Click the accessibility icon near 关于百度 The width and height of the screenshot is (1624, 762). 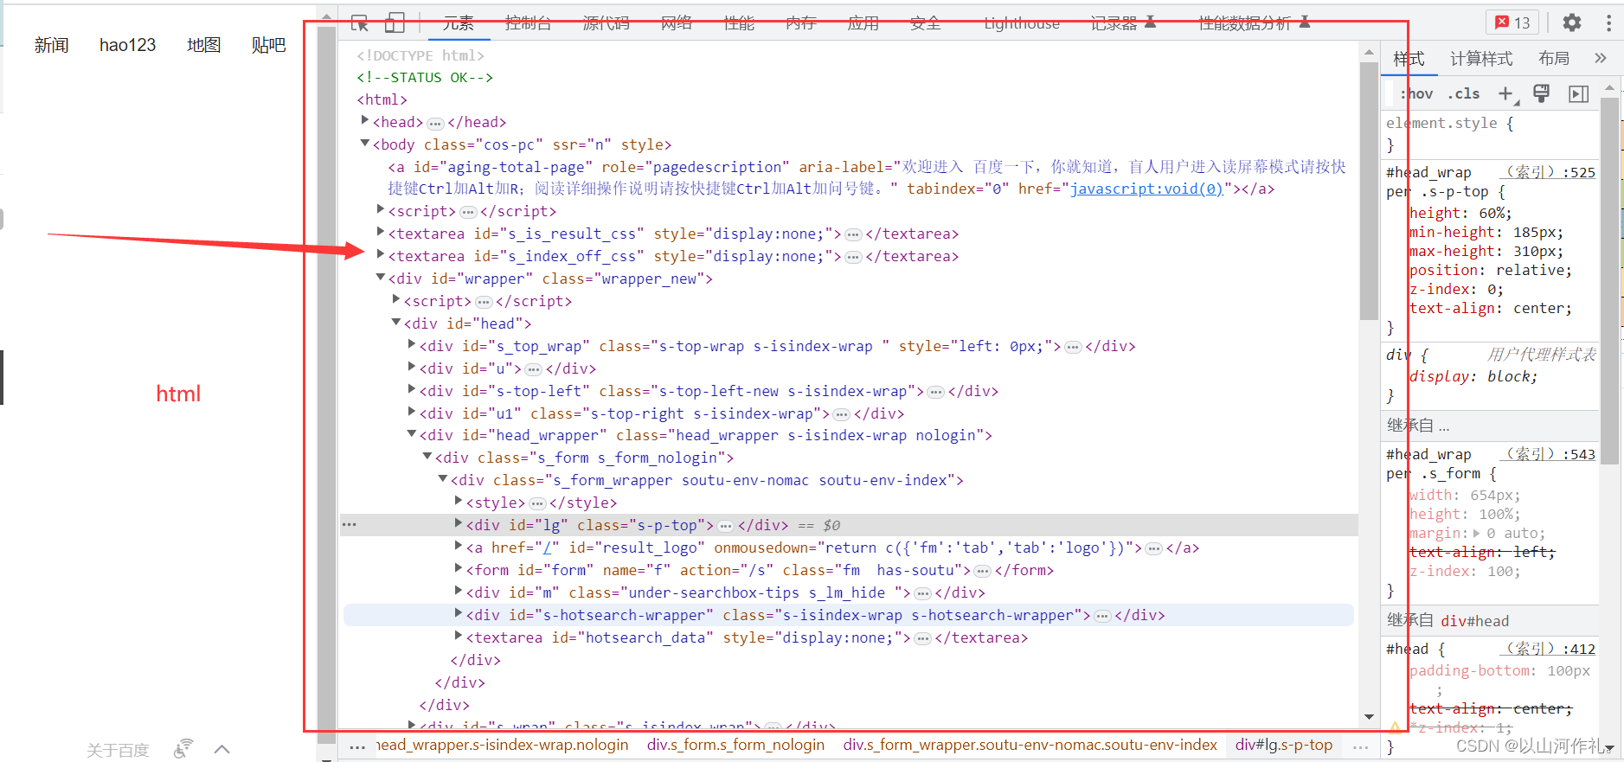point(183,749)
